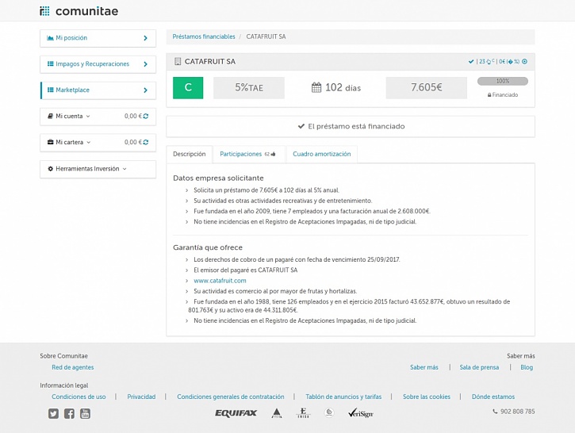Switch to the Cuadro amortización tab
This screenshot has width=575, height=433.
click(321, 154)
